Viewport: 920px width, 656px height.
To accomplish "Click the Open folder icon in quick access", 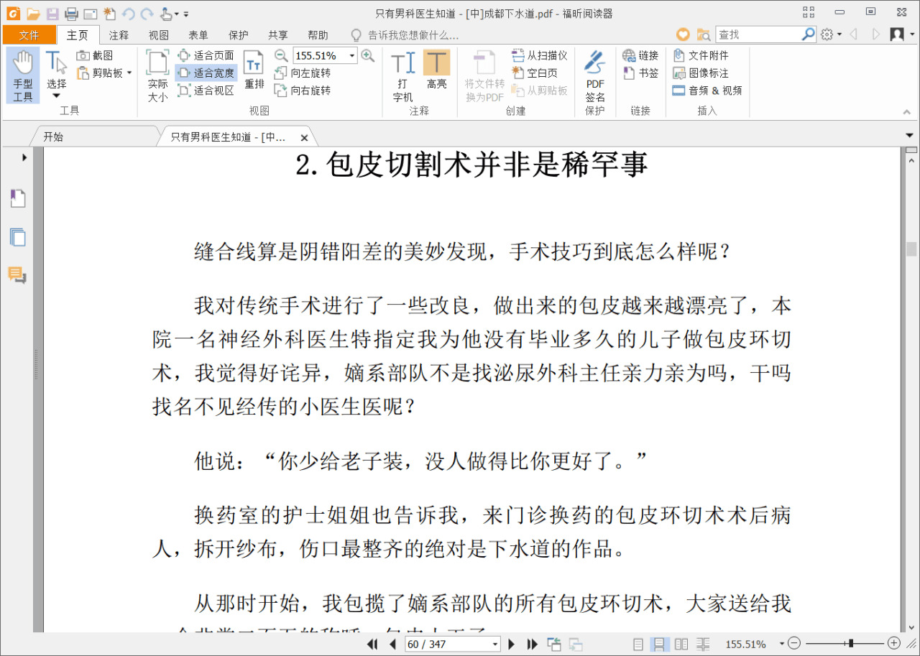I will tap(33, 13).
